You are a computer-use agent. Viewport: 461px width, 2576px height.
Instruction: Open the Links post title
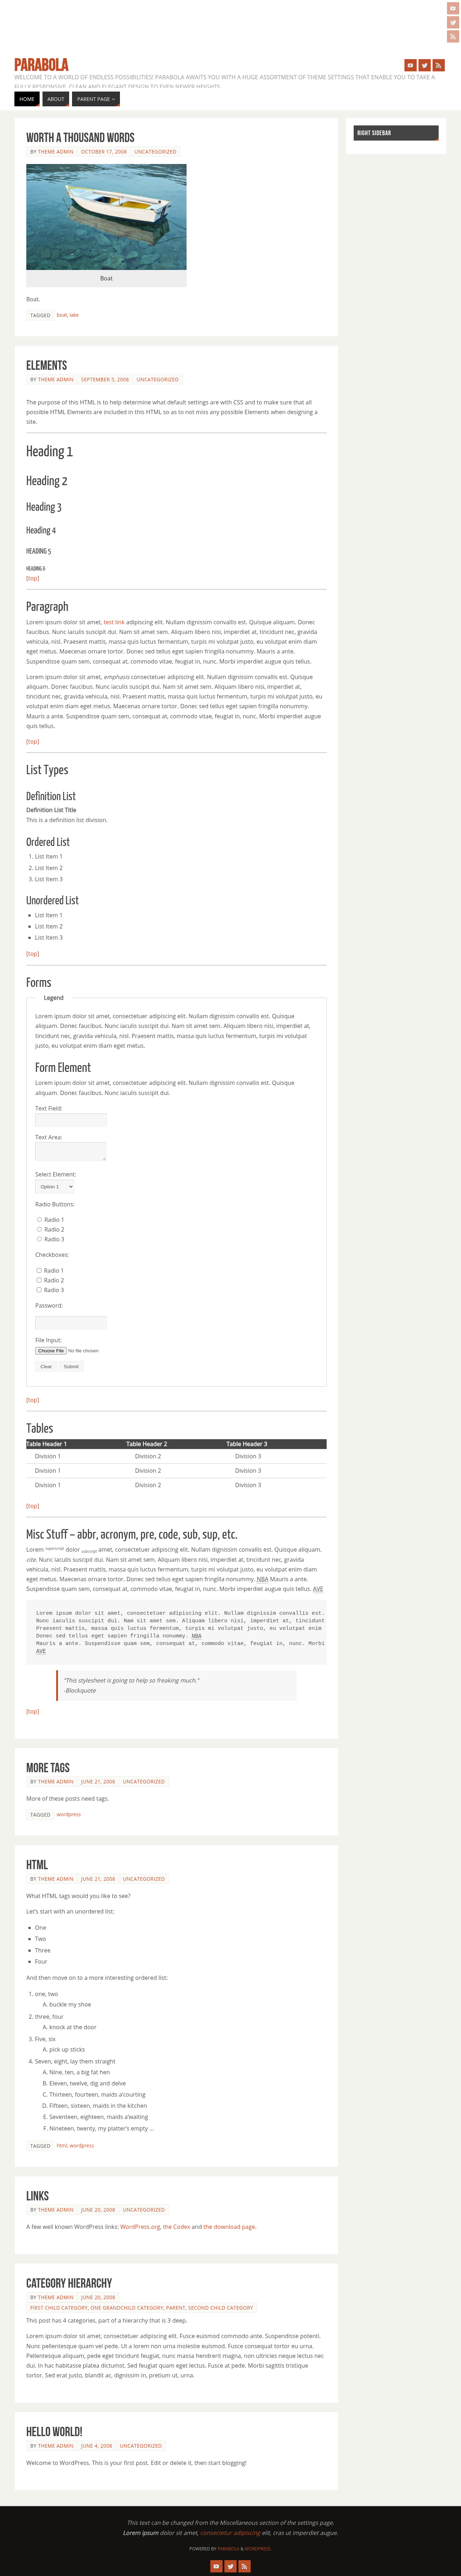[37, 2196]
